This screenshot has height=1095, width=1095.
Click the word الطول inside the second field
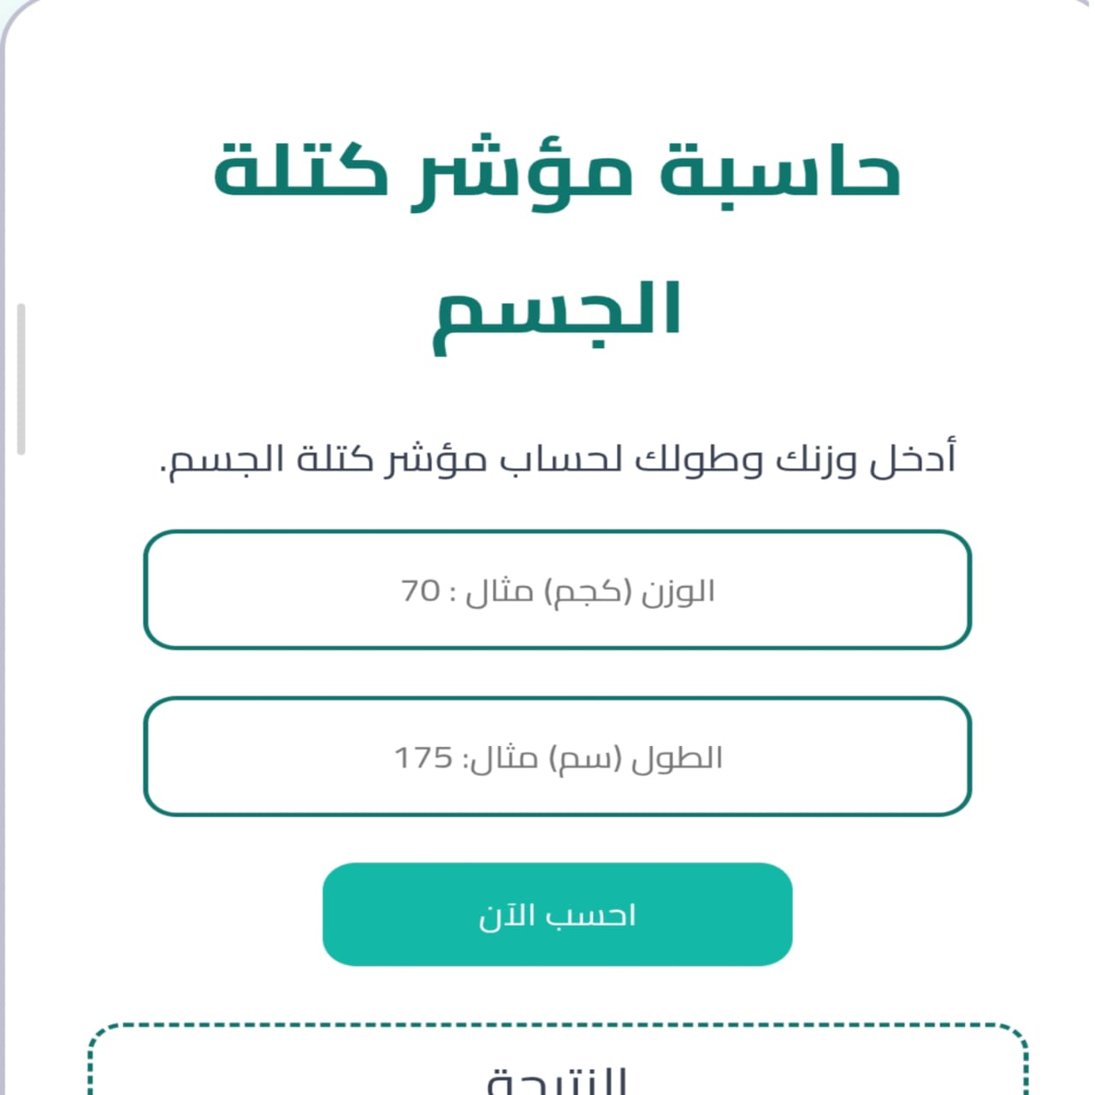[x=677, y=758]
